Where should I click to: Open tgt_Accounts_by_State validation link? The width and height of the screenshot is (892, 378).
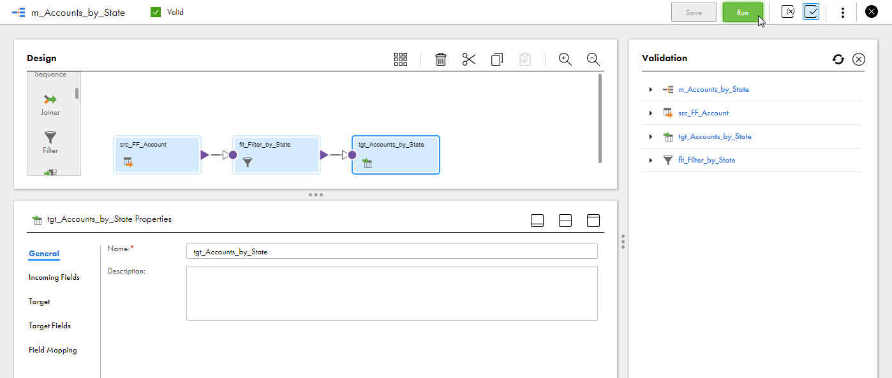click(715, 136)
